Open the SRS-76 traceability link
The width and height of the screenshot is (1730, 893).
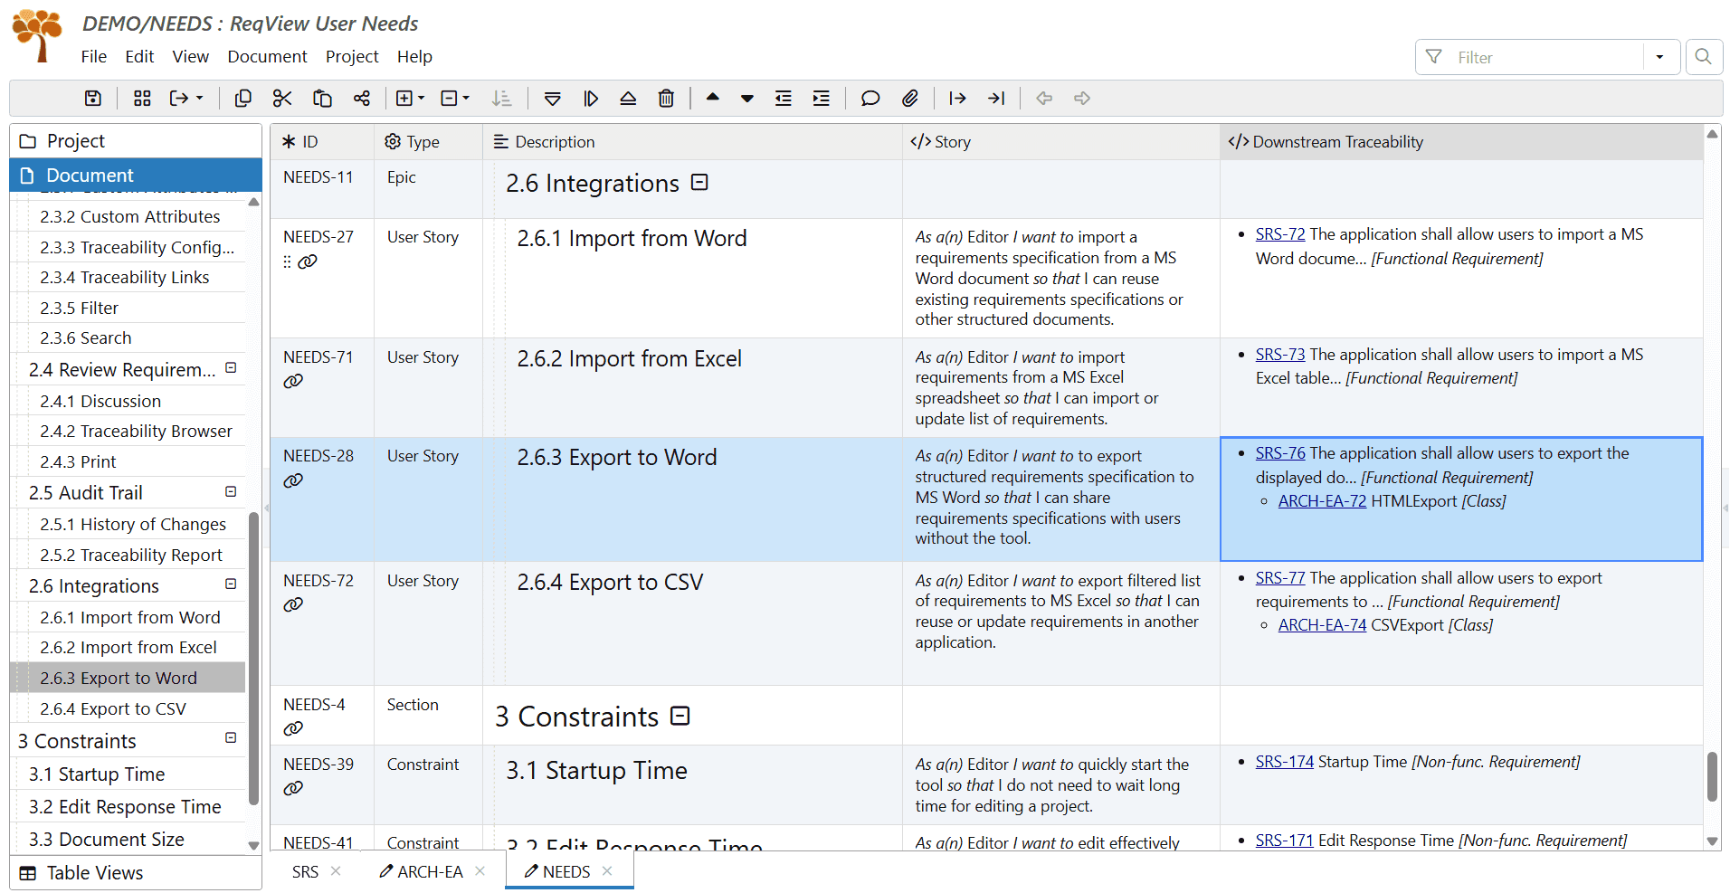[1279, 453]
